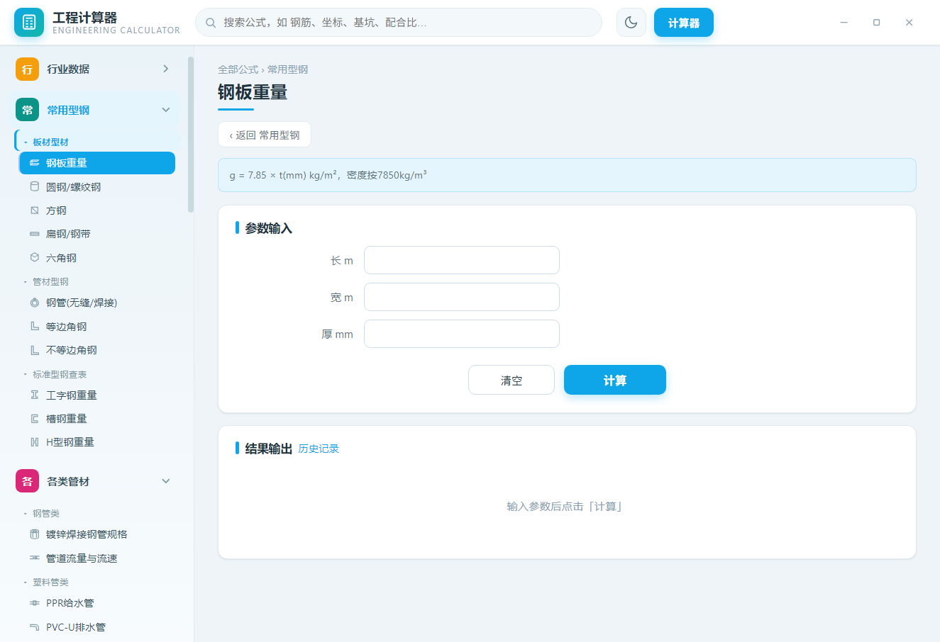Click the 镀锌焊接钢管规格 icon
The height and width of the screenshot is (642, 940).
(x=35, y=534)
